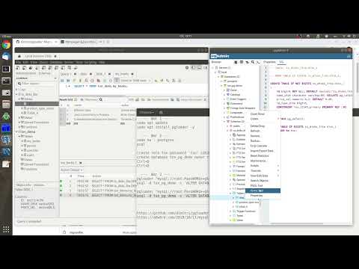Select Local instance 3306 connection tab

click(x=38, y=56)
